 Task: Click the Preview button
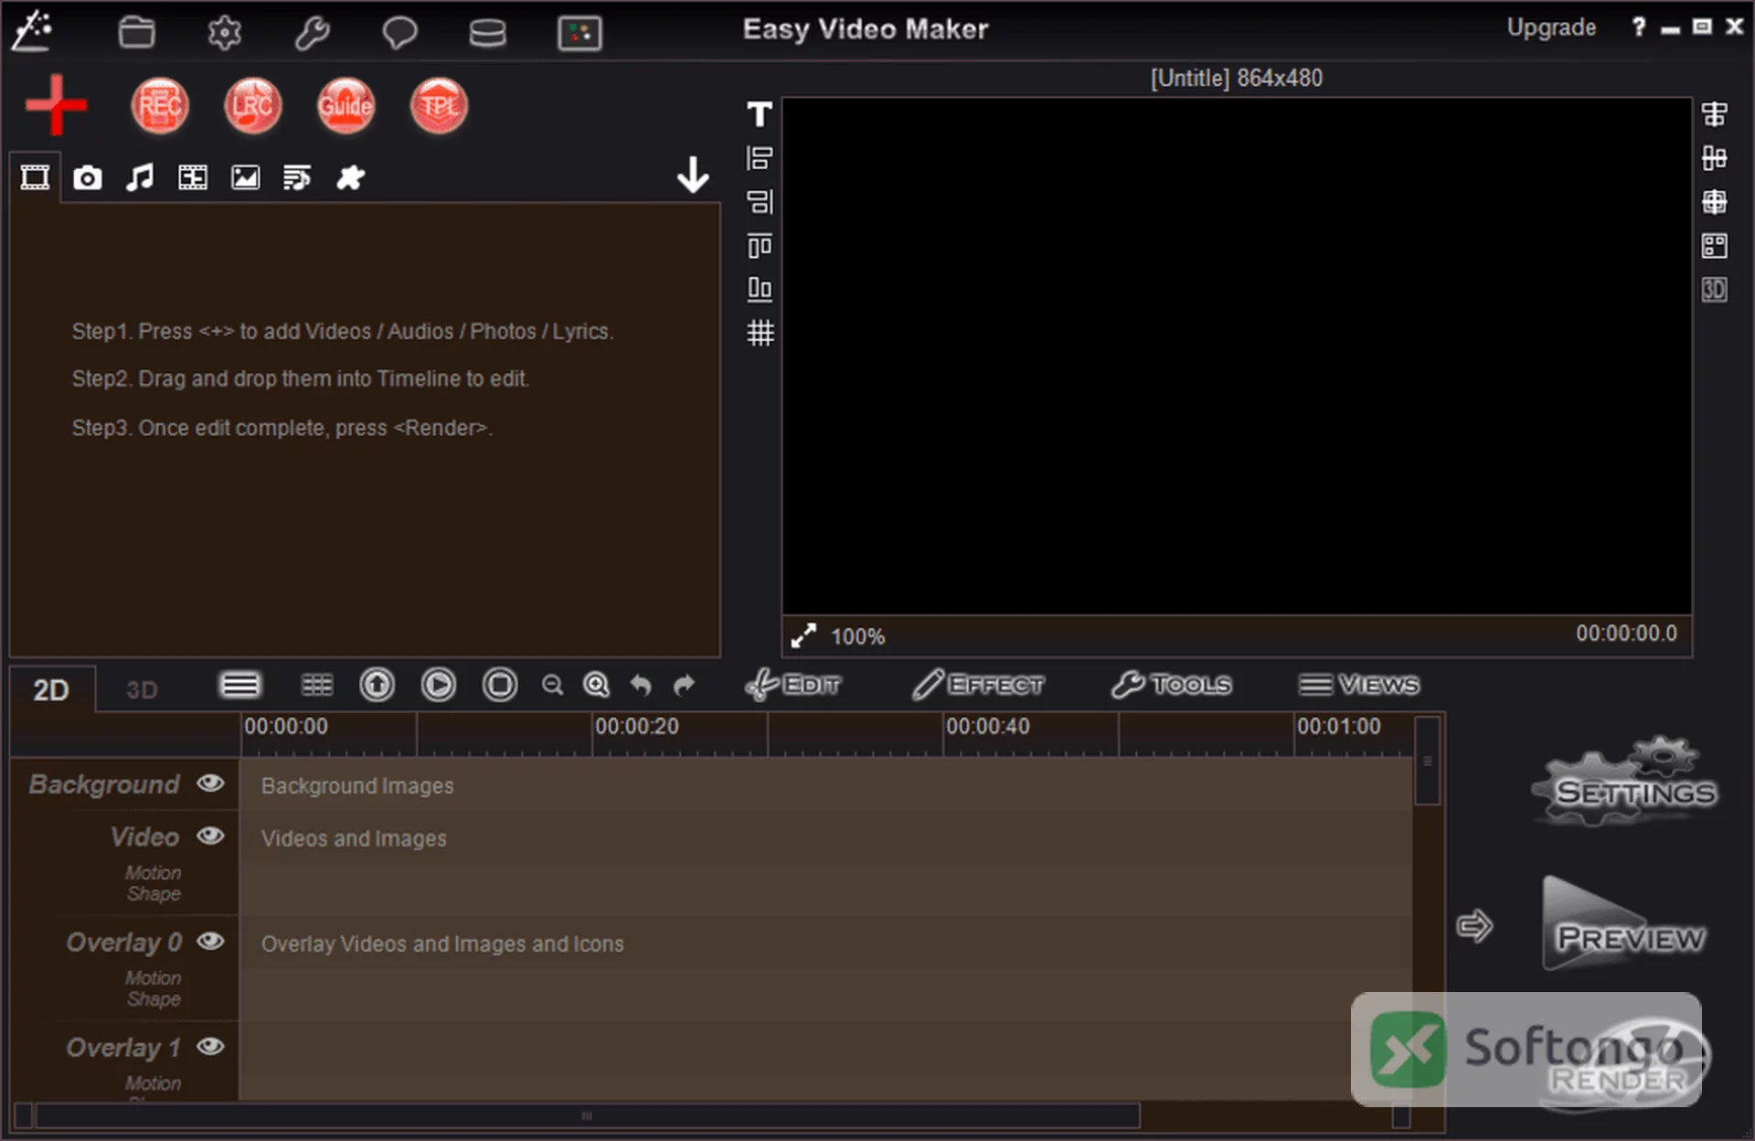pos(1625,925)
